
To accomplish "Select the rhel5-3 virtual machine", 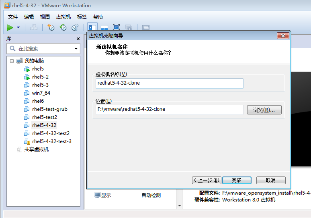I will pyautogui.click(x=40, y=85).
